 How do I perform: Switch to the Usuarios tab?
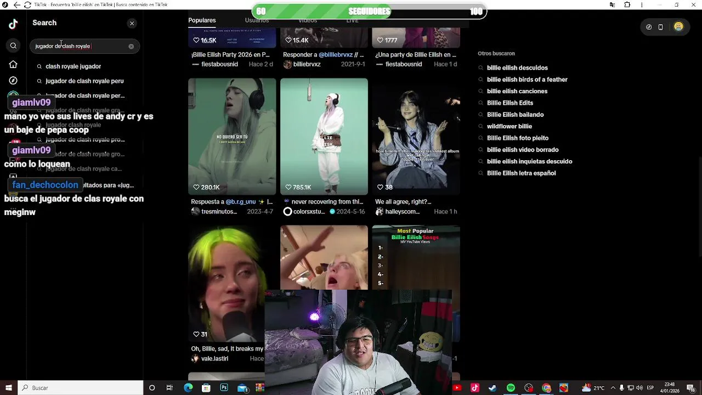(257, 20)
